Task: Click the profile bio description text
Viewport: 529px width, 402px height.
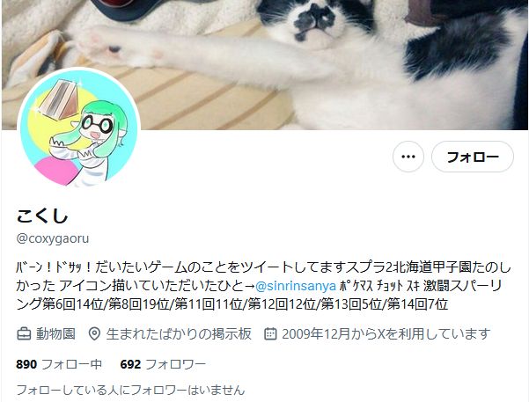Action: coord(263,286)
